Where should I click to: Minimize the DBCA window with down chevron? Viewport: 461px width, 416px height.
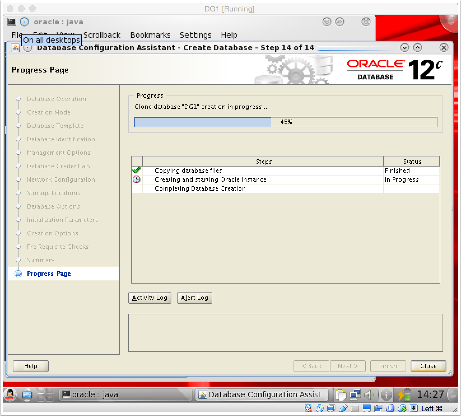click(x=404, y=48)
